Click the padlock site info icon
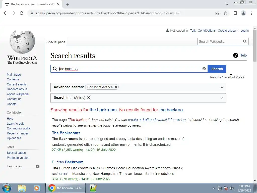The image size is (257, 193). 32,13
